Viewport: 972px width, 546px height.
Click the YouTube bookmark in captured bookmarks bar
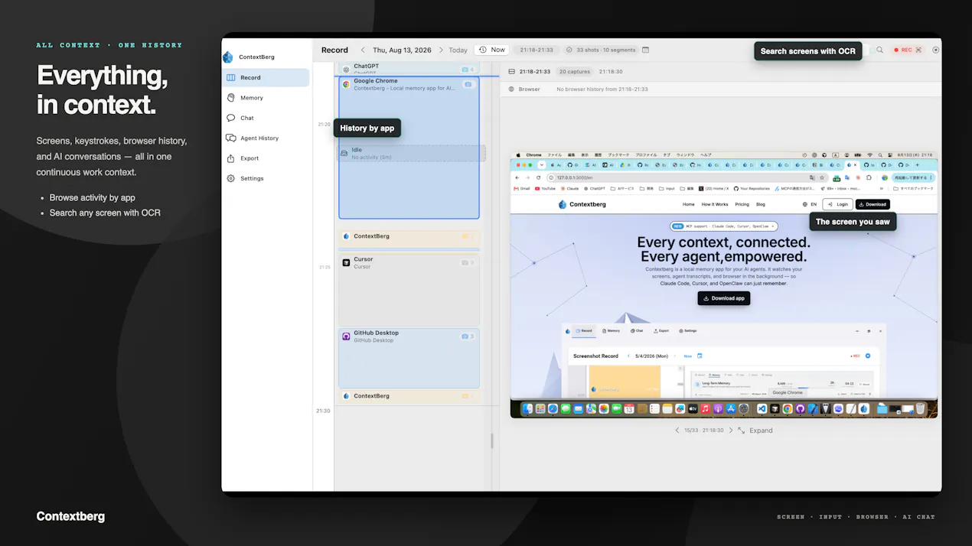point(546,188)
